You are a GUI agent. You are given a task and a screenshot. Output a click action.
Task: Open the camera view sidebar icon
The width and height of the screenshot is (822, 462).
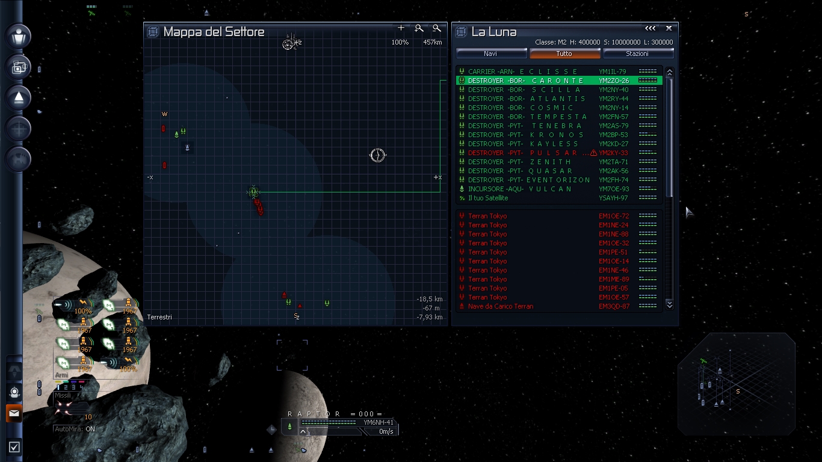(x=19, y=67)
